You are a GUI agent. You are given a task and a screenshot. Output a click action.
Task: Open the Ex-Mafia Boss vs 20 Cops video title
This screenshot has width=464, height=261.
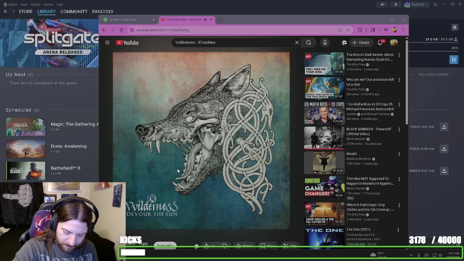pos(370,107)
